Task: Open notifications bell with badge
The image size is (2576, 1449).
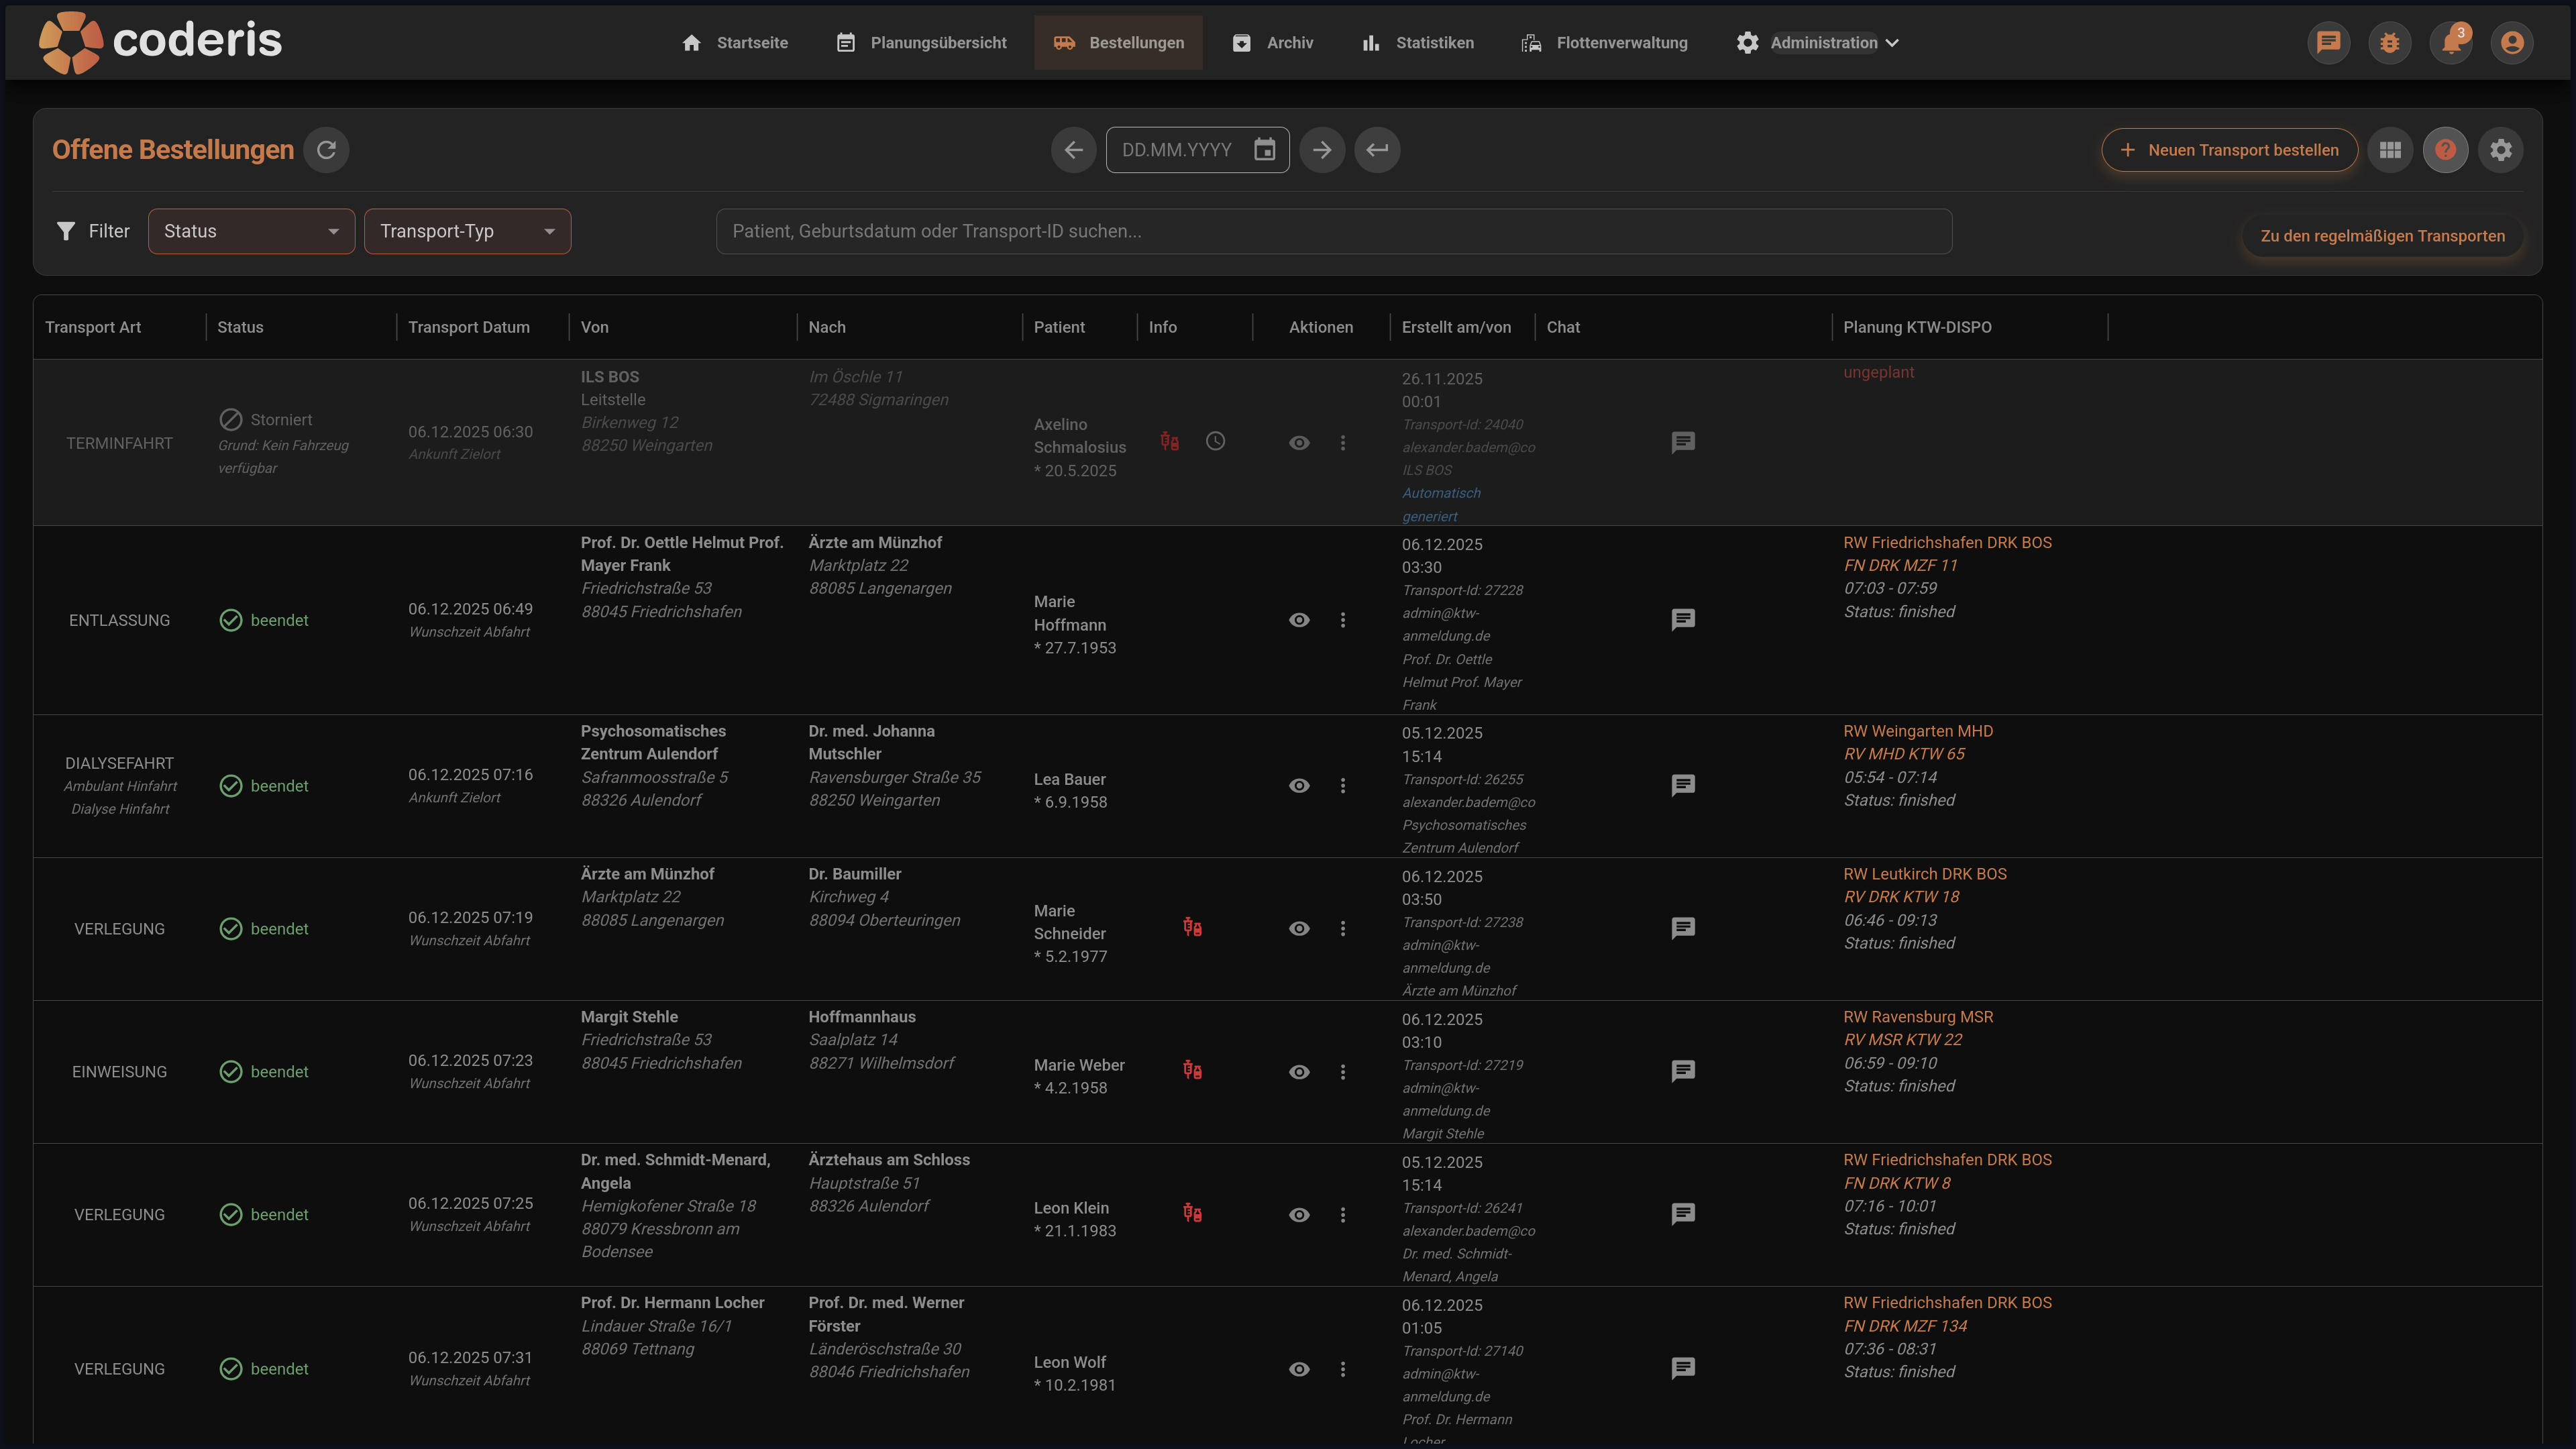Action: coord(2451,43)
